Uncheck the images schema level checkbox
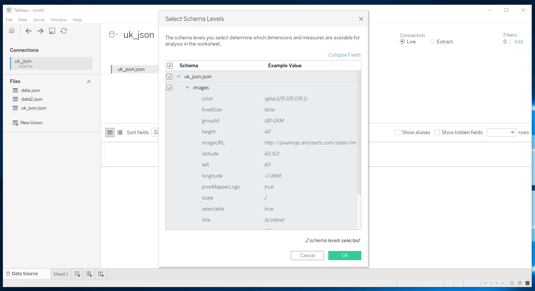This screenshot has width=535, height=291. pyautogui.click(x=170, y=88)
